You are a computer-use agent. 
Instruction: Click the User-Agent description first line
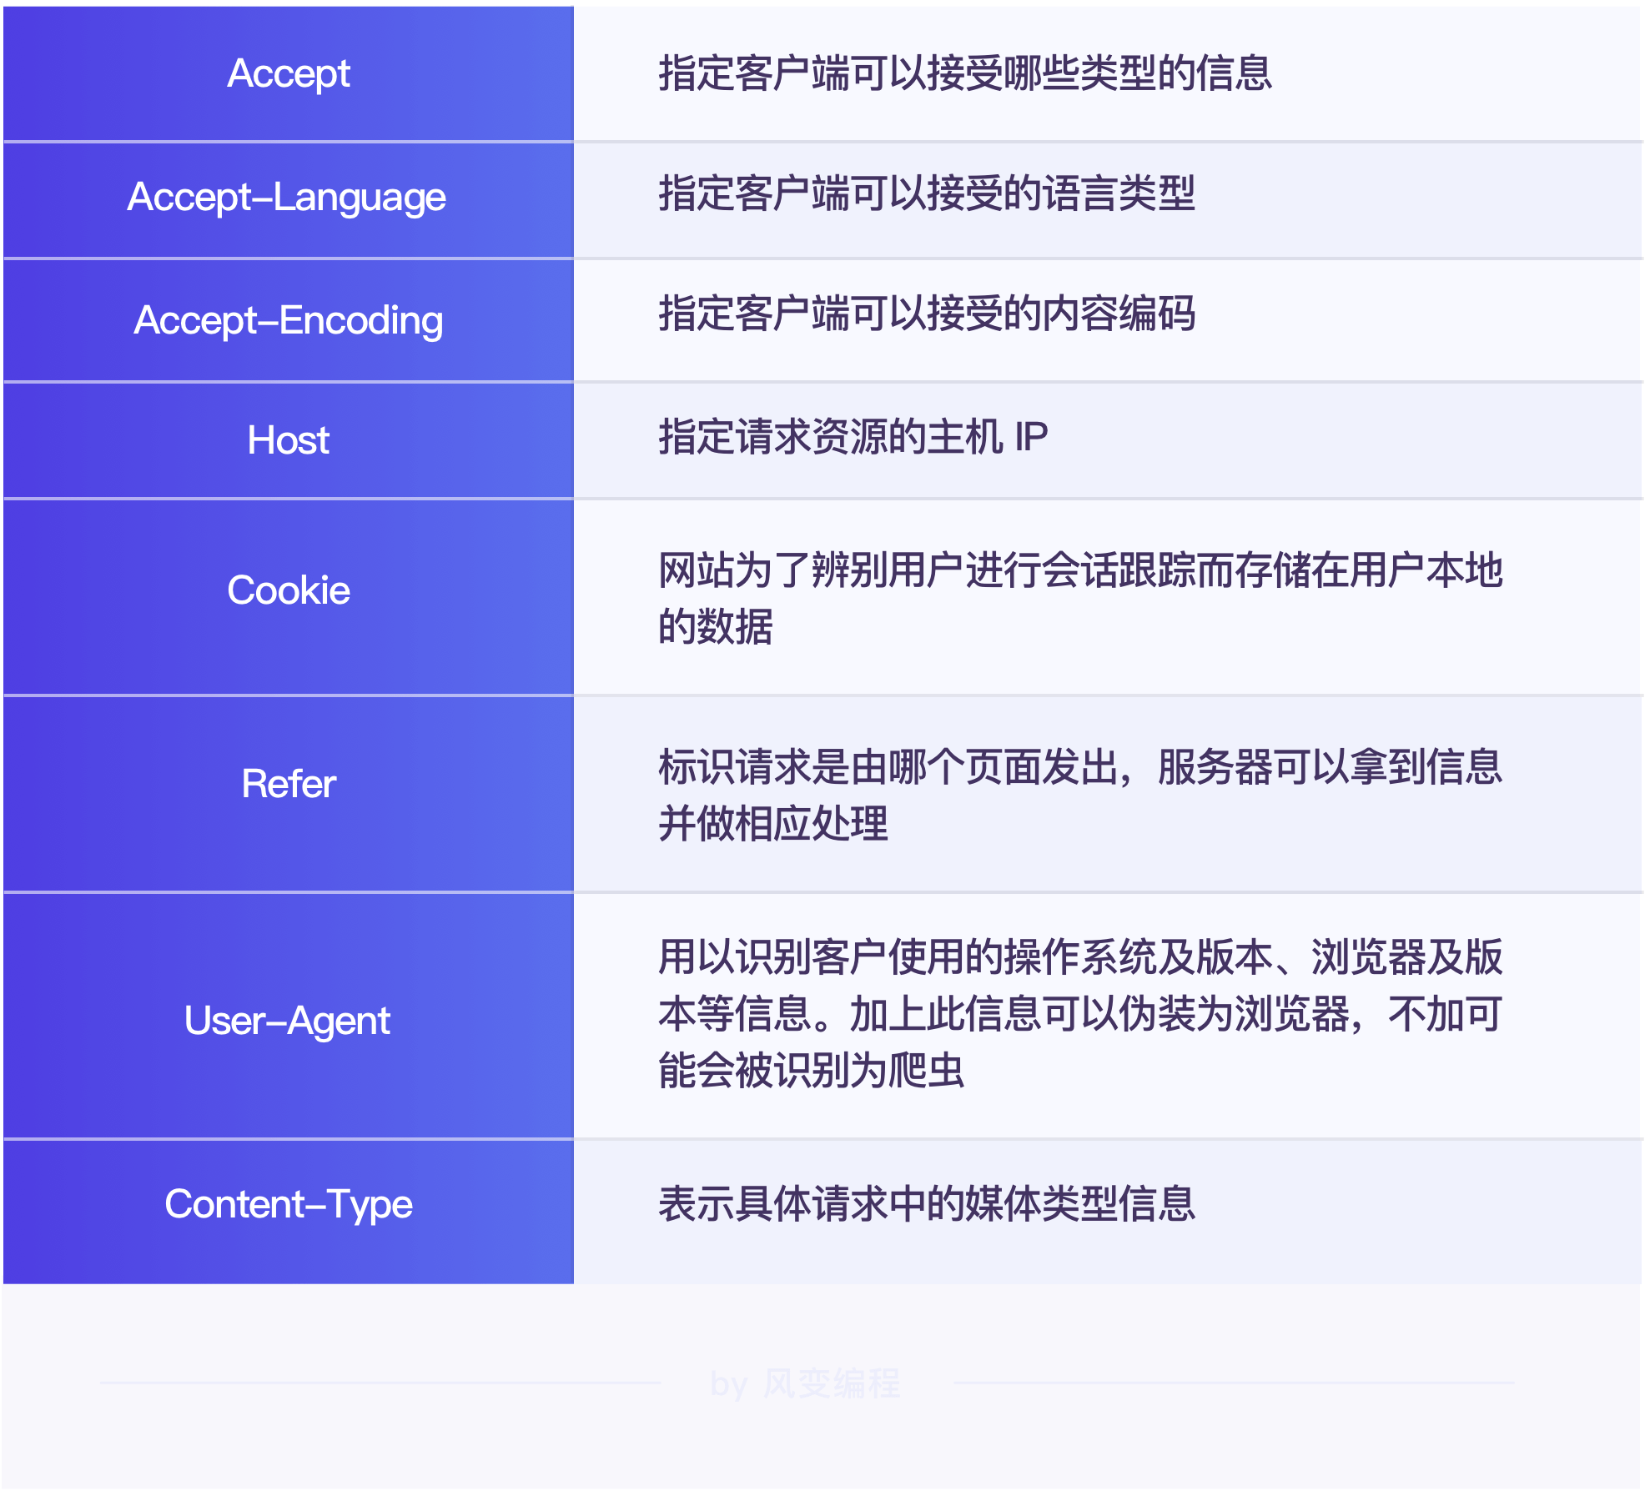click(1080, 957)
